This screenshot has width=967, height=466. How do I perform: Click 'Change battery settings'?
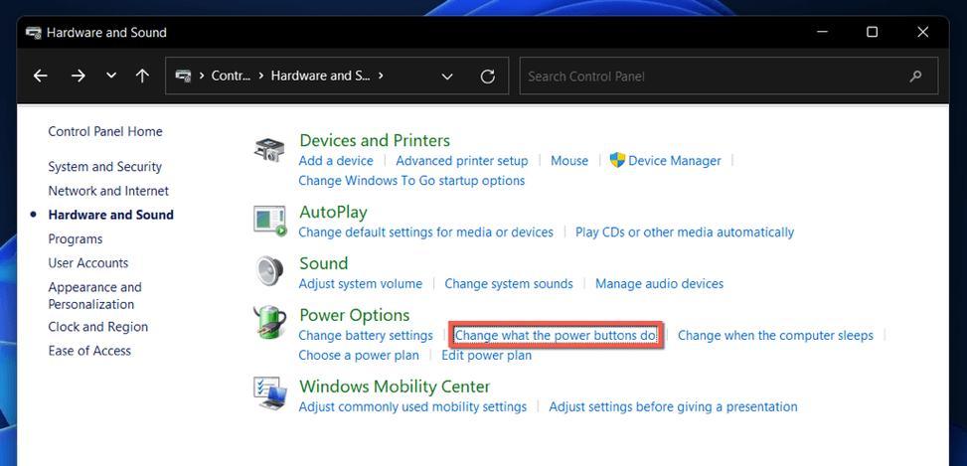[366, 335]
